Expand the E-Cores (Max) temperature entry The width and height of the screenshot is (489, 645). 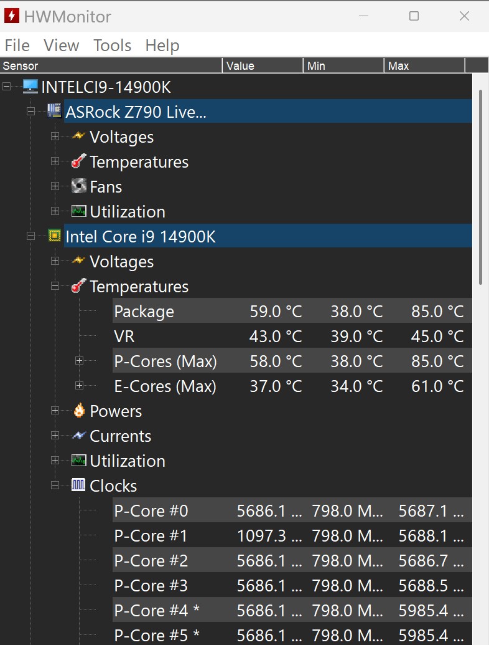[79, 386]
